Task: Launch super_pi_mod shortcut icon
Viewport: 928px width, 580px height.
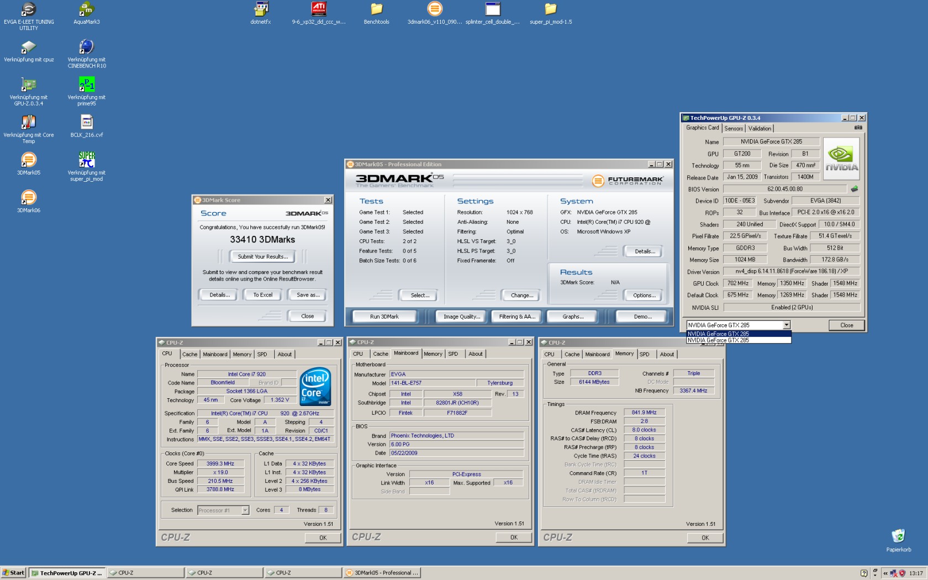Action: (87, 160)
